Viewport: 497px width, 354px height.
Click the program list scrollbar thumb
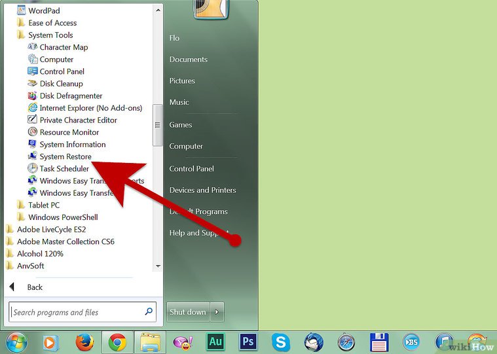click(x=158, y=126)
